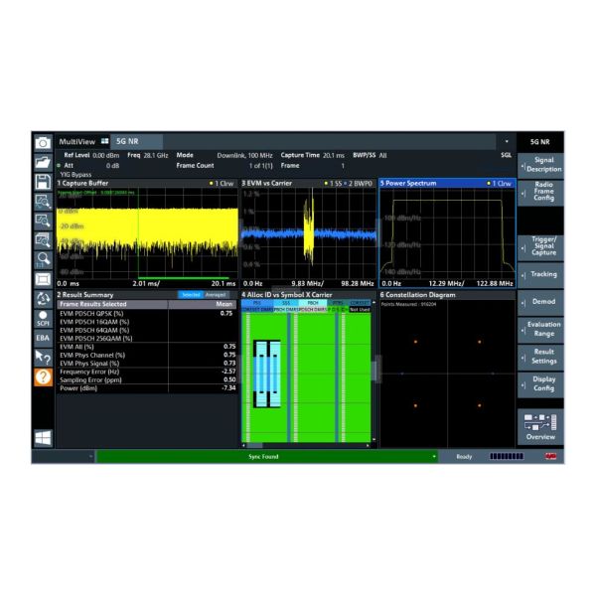This screenshot has height=596, width=596.
Task: Toggle Result Summary to Averaged
Action: [216, 295]
